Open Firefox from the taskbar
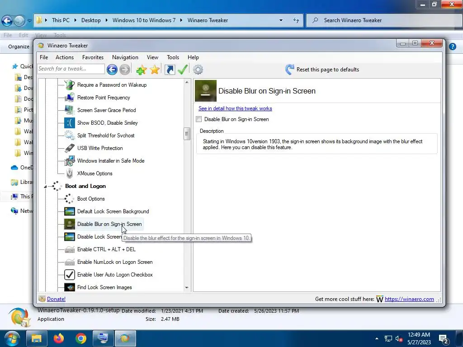This screenshot has height=347, width=463. click(x=59, y=338)
